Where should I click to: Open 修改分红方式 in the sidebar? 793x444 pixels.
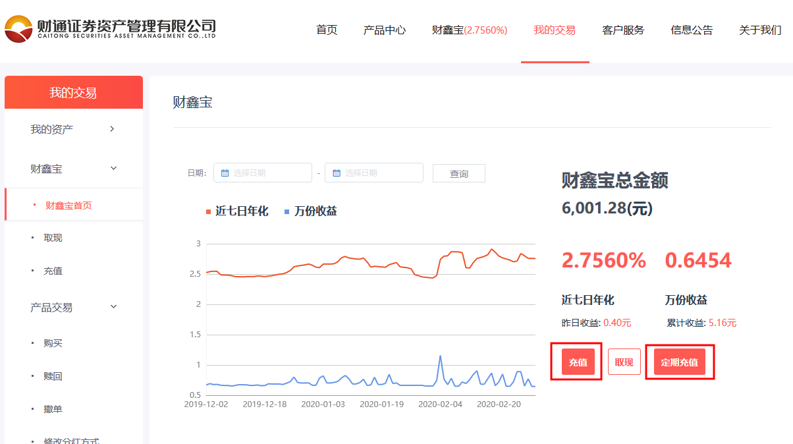(72, 439)
